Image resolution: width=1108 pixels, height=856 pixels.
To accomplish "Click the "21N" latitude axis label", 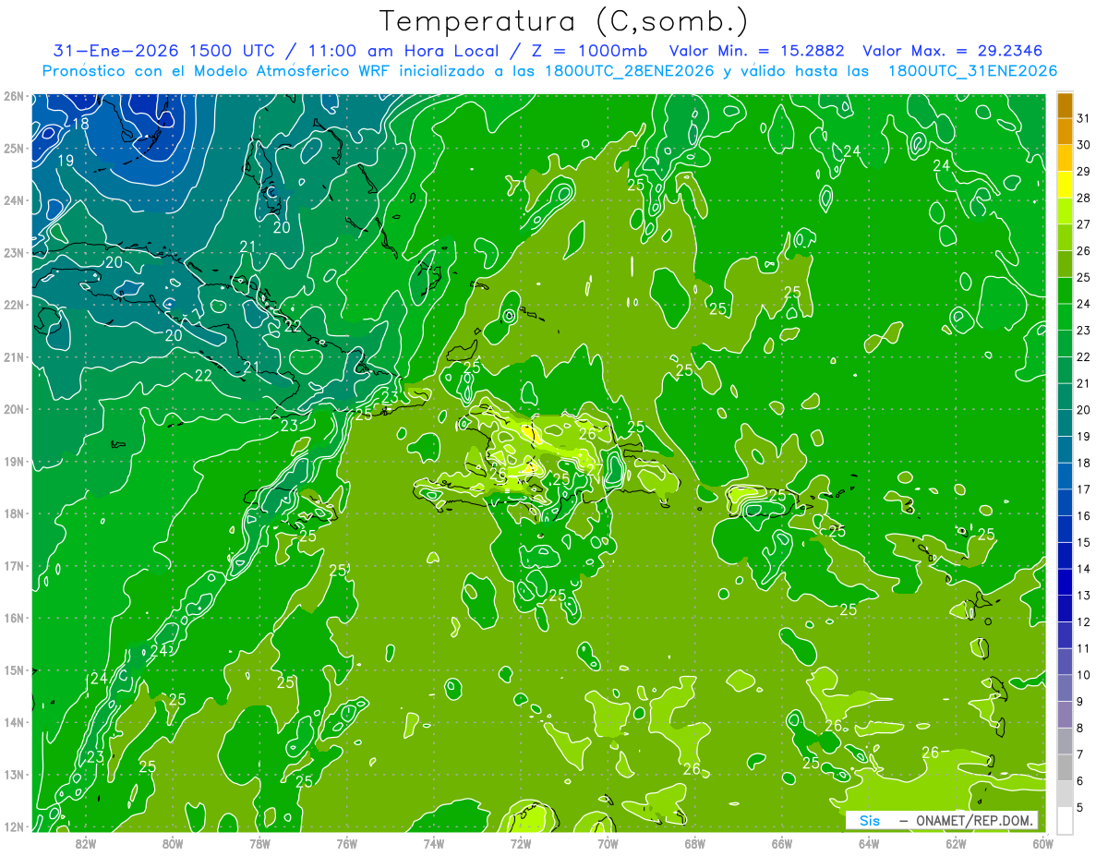I will pos(14,357).
